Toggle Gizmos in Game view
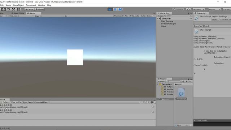Viewport: 231px width, 130px height. 149,16
